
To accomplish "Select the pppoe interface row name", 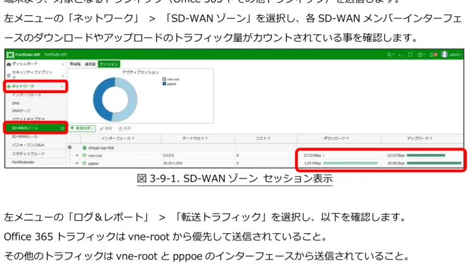I will tap(93, 163).
